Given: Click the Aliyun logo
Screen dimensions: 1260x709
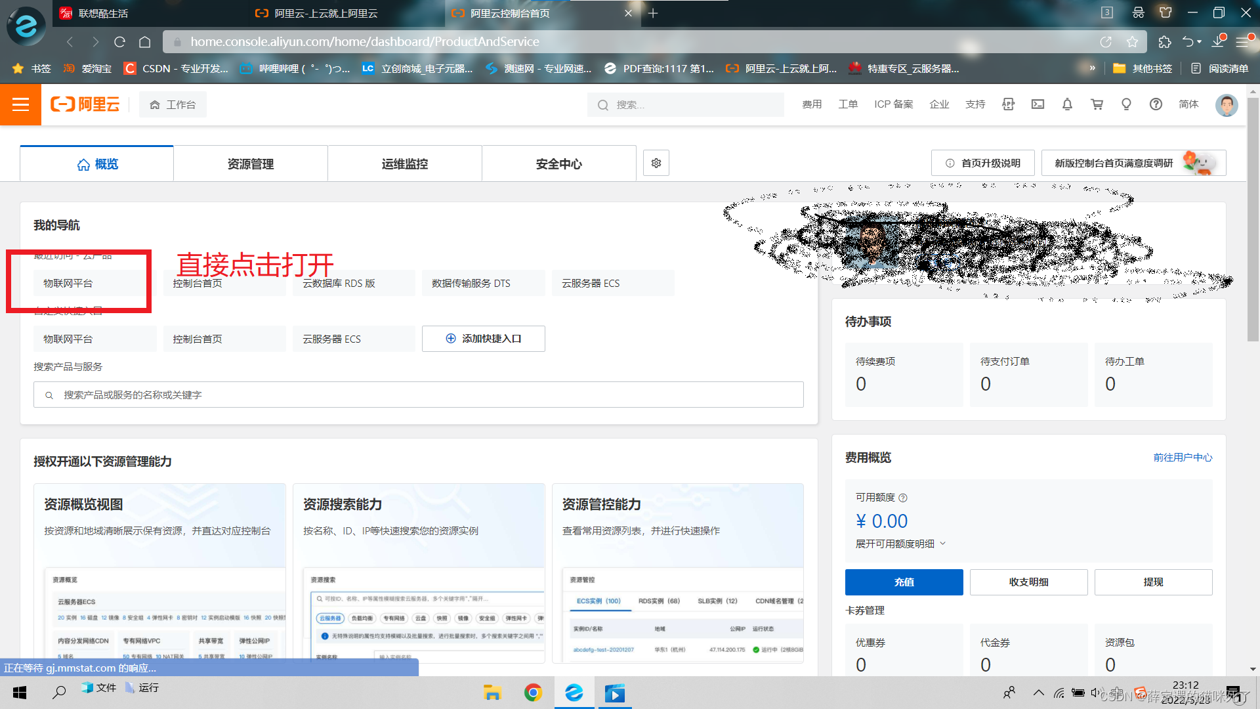Looking at the screenshot, I should pyautogui.click(x=85, y=104).
